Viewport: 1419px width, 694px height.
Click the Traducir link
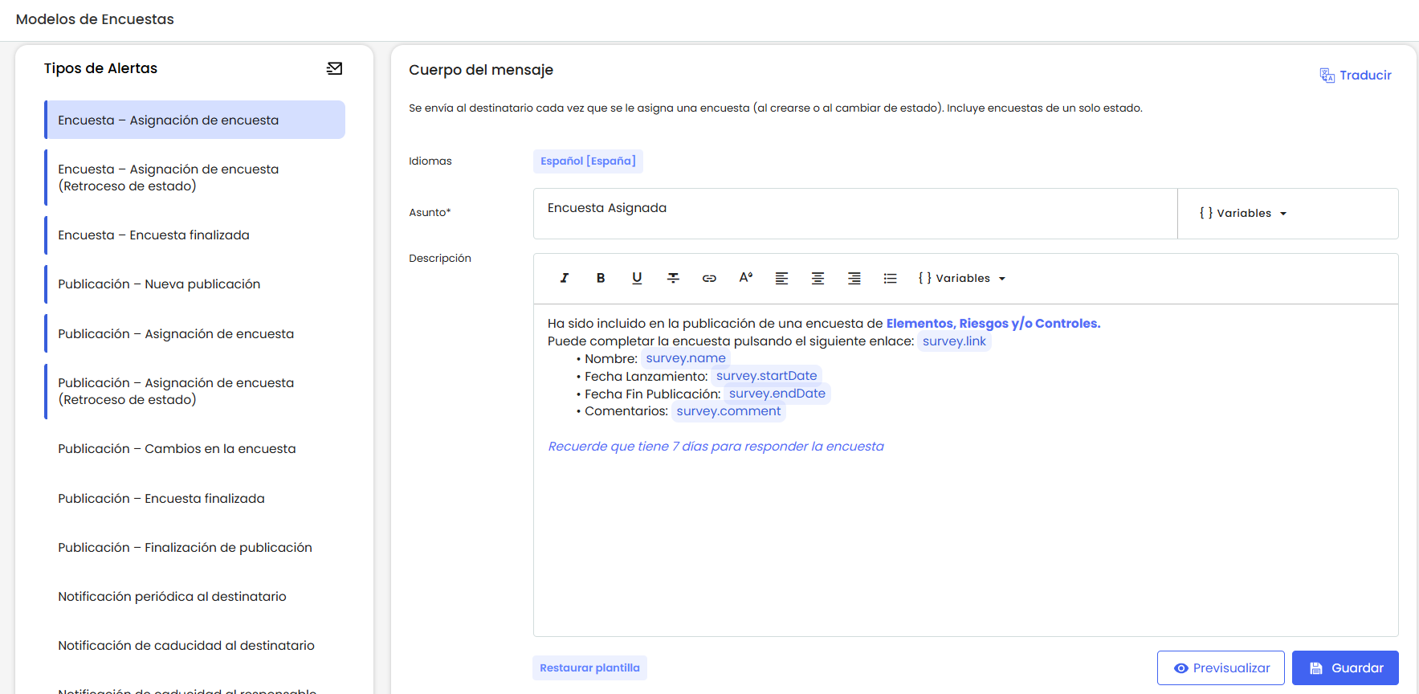[1356, 76]
